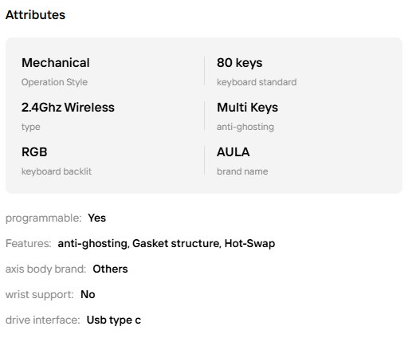Select the Features list text
This screenshot has width=416, height=338.
coord(167,244)
